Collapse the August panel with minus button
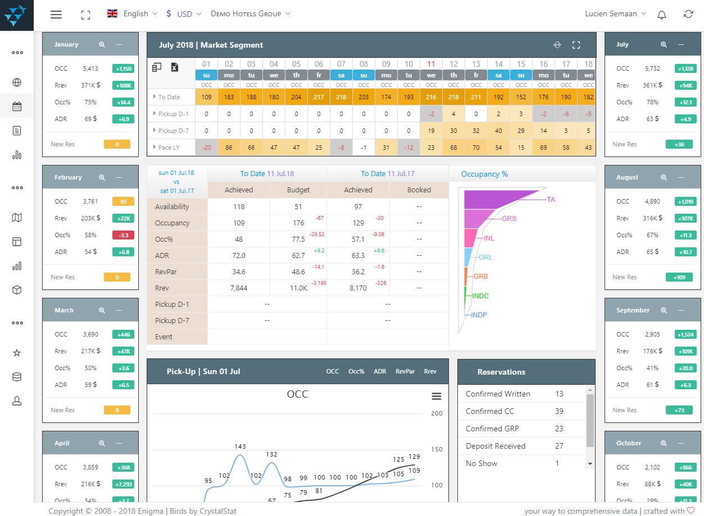The height and width of the screenshot is (516, 704). coord(680,177)
